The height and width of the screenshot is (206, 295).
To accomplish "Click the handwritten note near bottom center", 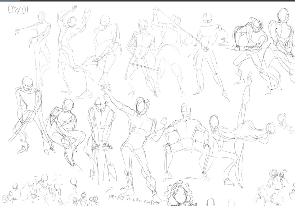I will pos(132,200).
